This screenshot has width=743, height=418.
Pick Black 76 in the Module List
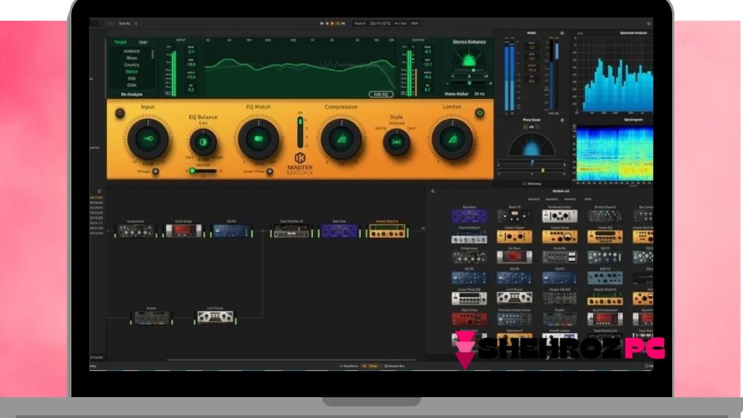pyautogui.click(x=514, y=216)
